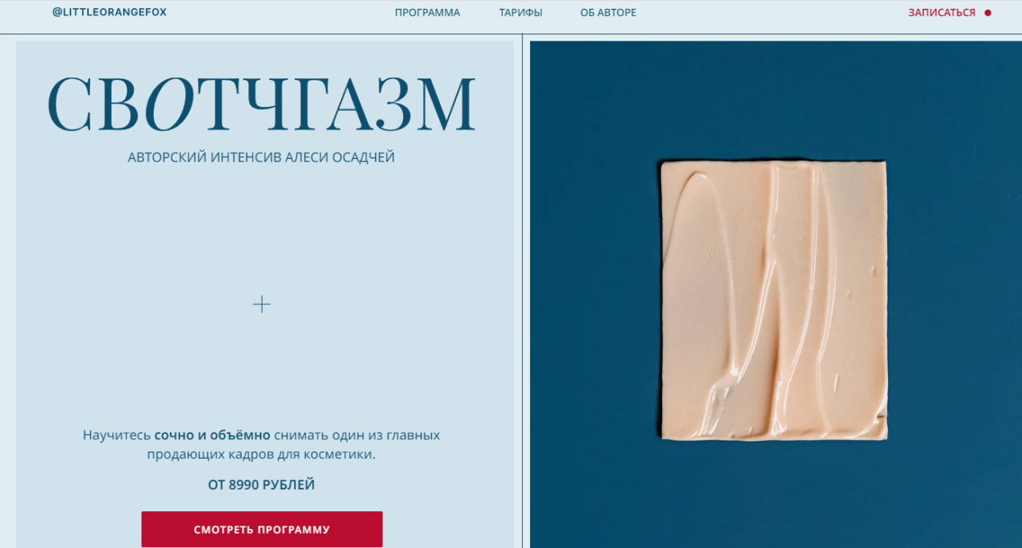Click the bold phrase сочно и объёмно
The width and height of the screenshot is (1022, 548).
pos(212,435)
